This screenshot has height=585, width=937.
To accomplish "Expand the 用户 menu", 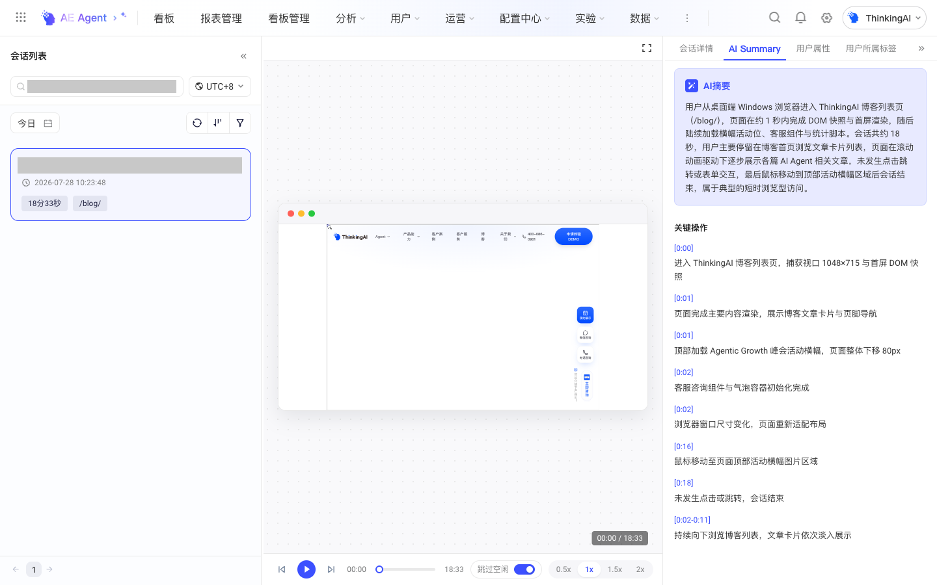I will coord(405,18).
